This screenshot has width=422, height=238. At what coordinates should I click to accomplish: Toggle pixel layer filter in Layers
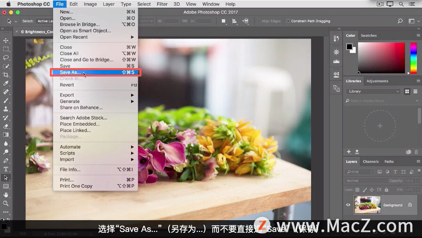coord(380,172)
